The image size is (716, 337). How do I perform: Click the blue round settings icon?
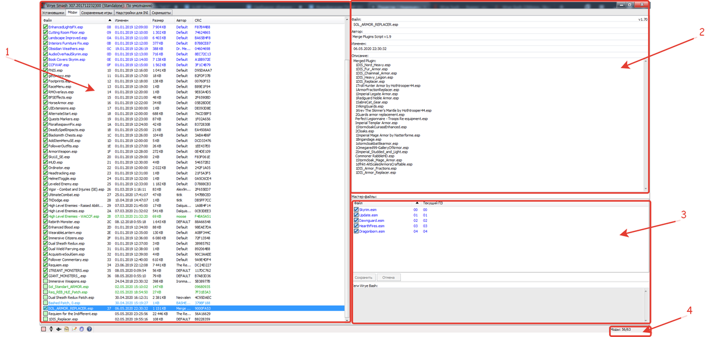(x=82, y=329)
